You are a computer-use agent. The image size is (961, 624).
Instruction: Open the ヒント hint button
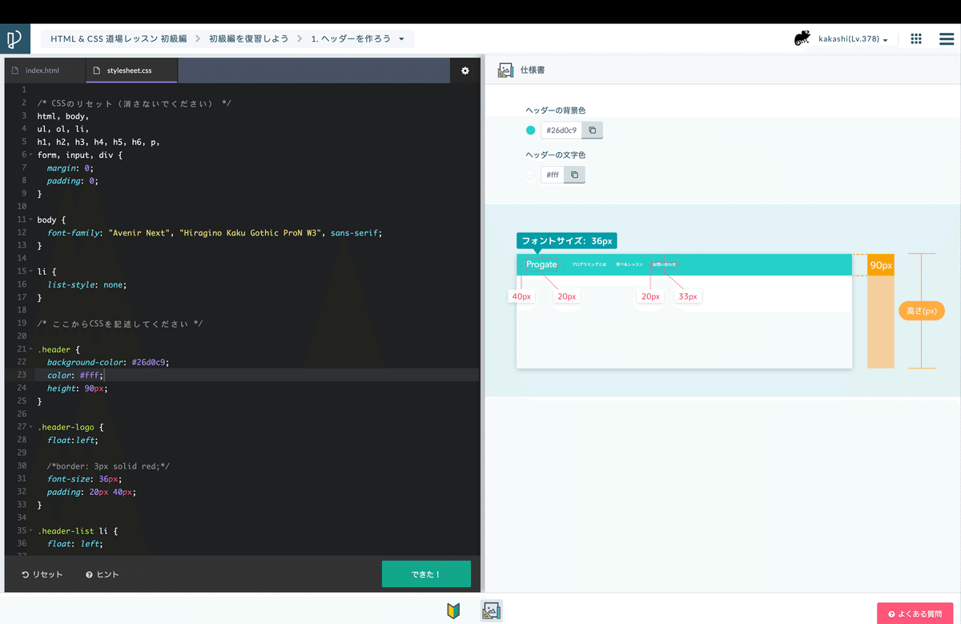coord(103,574)
